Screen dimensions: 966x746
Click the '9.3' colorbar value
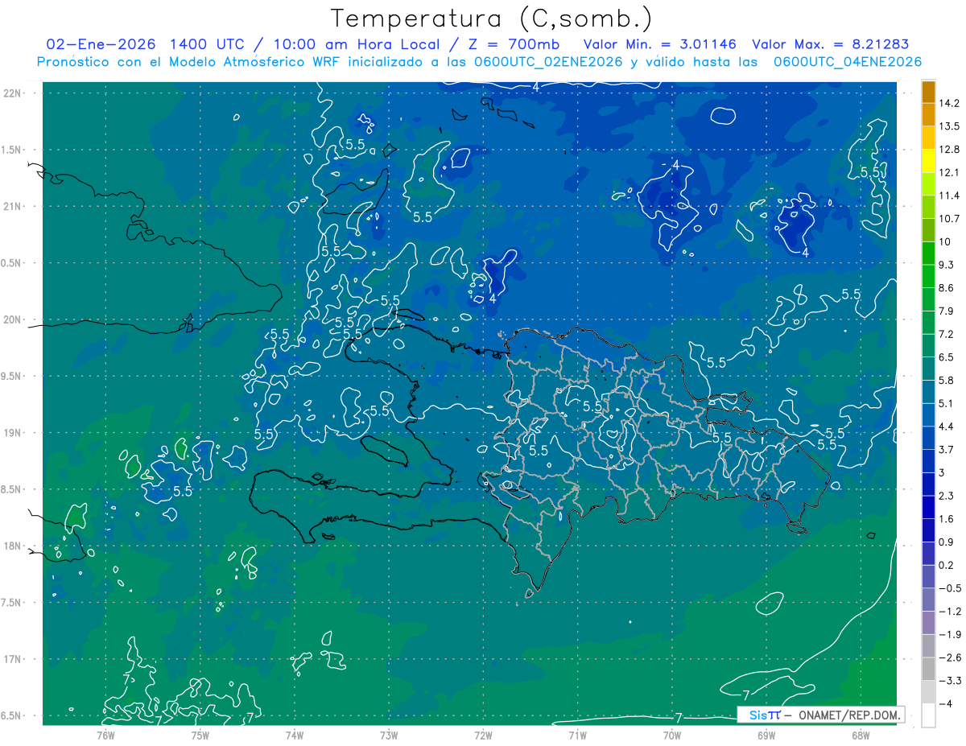coord(947,265)
